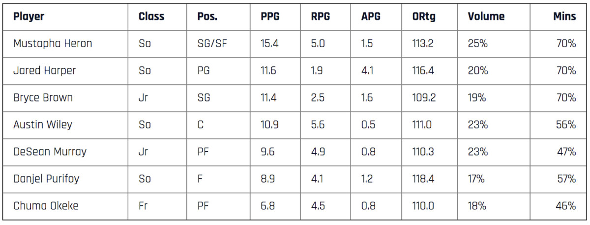Click the 118.4 ORtg value
The width and height of the screenshot is (590, 225).
423,179
